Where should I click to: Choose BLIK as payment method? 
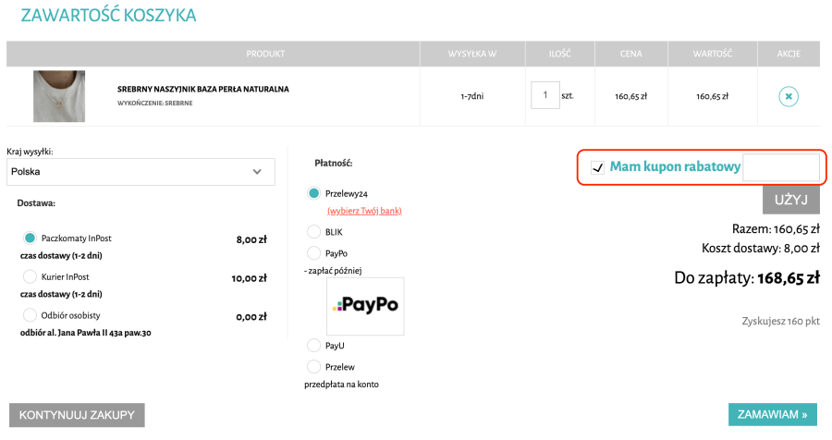click(314, 232)
